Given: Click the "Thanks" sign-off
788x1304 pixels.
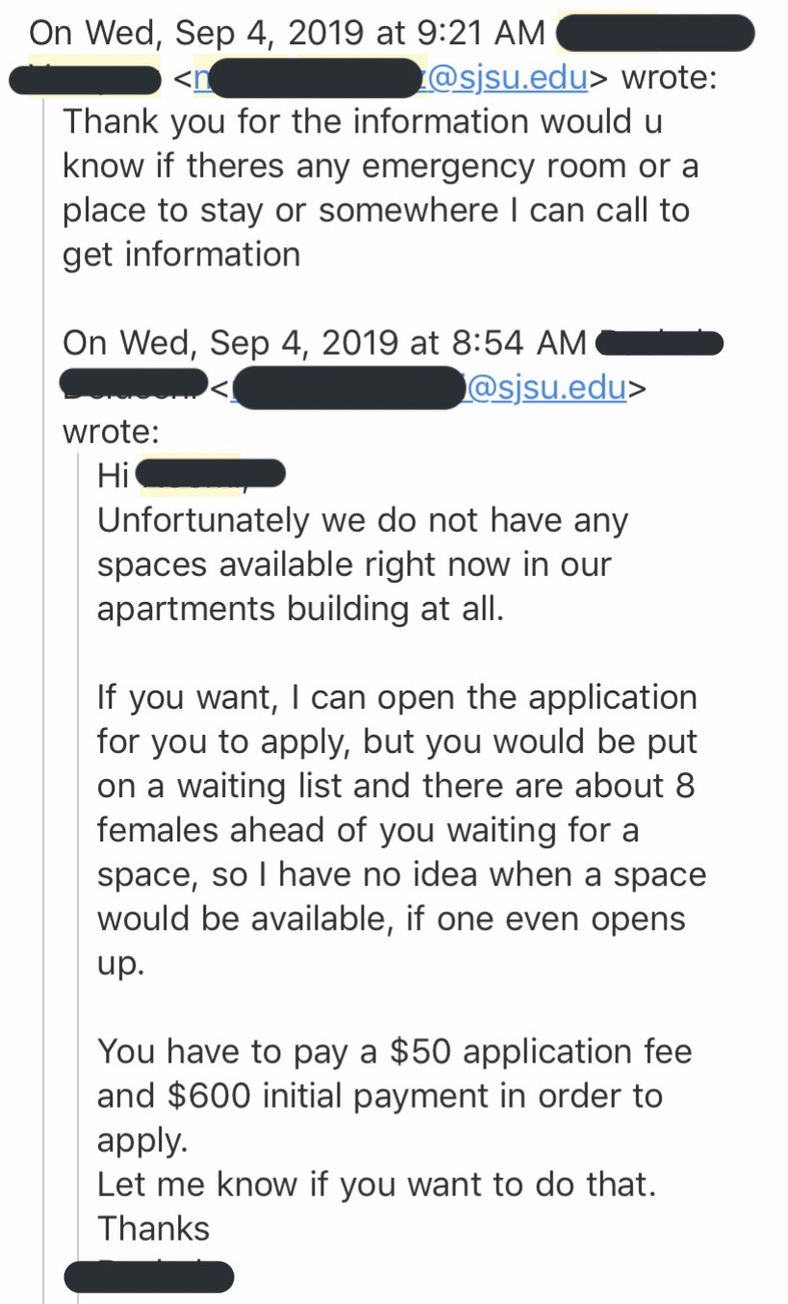Looking at the screenshot, I should [153, 1228].
